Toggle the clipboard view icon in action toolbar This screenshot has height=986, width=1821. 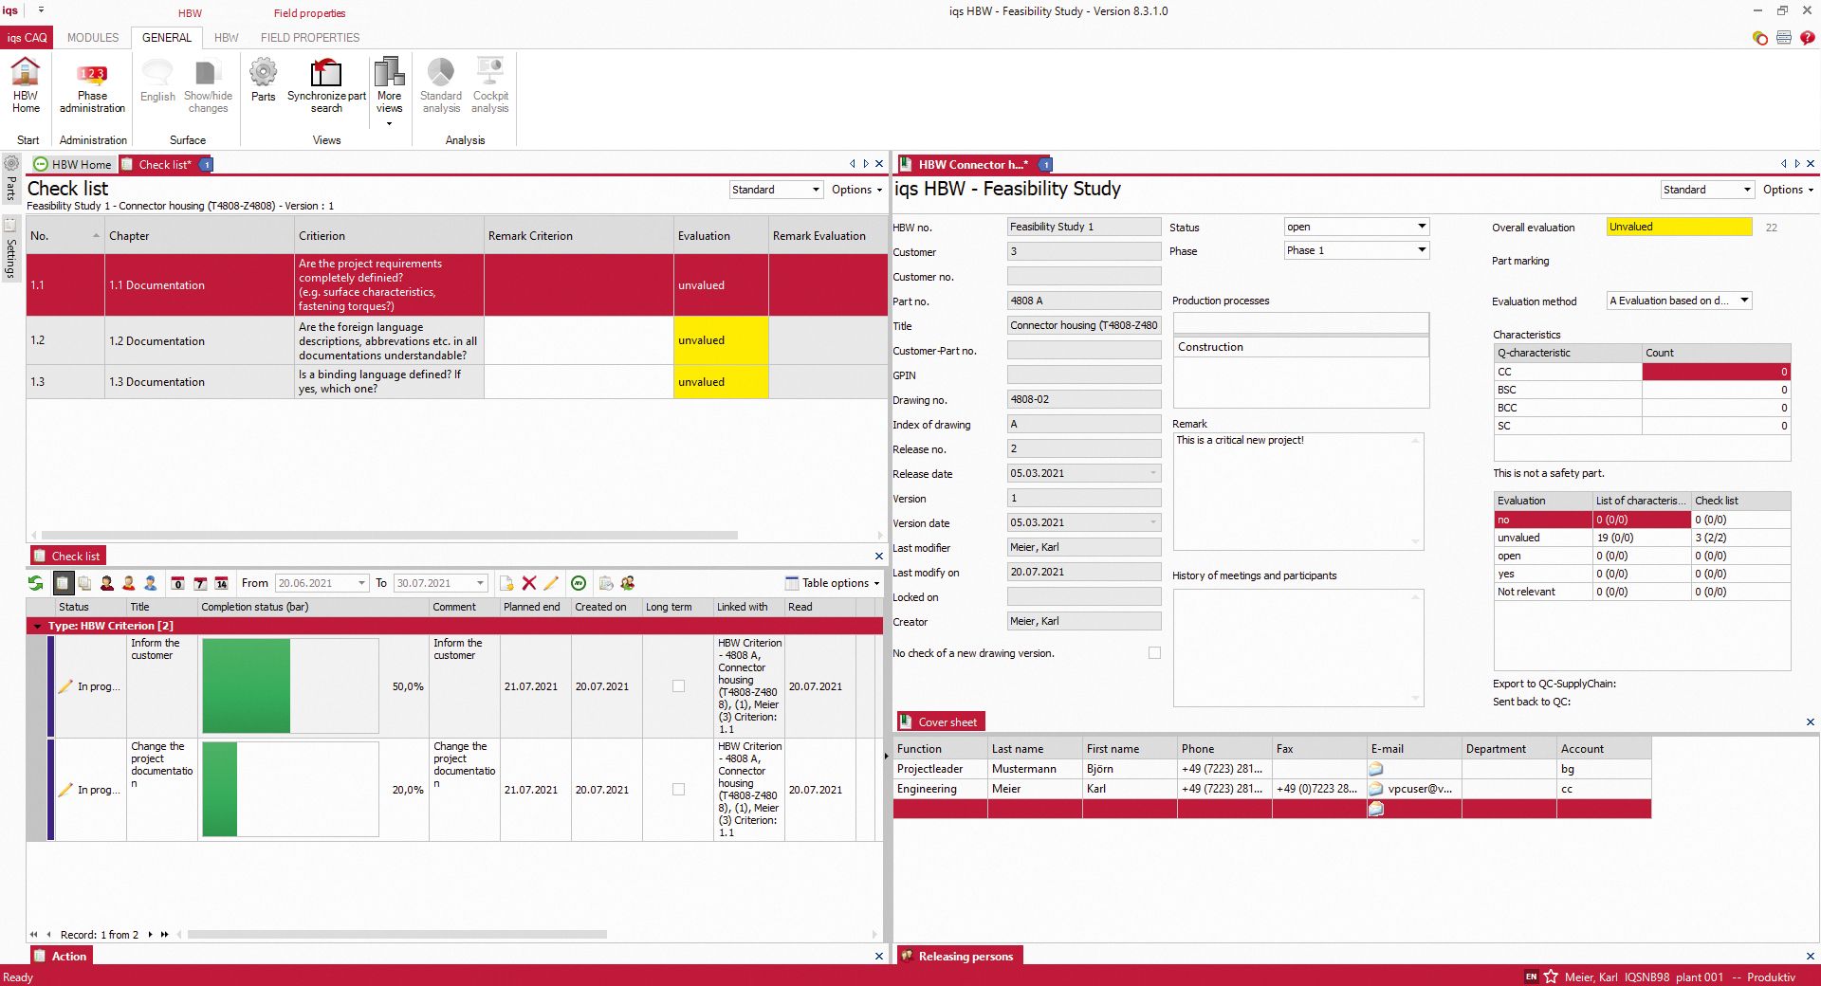pyautogui.click(x=63, y=583)
